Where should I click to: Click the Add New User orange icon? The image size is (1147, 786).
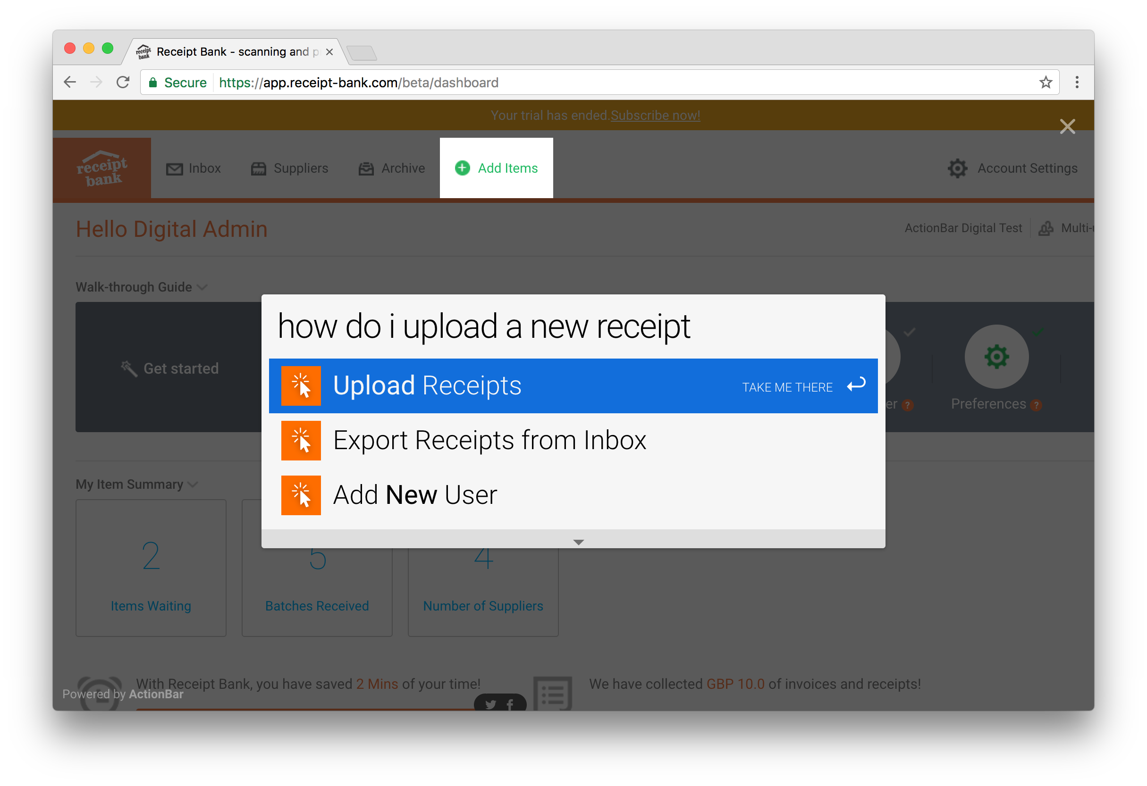[301, 495]
